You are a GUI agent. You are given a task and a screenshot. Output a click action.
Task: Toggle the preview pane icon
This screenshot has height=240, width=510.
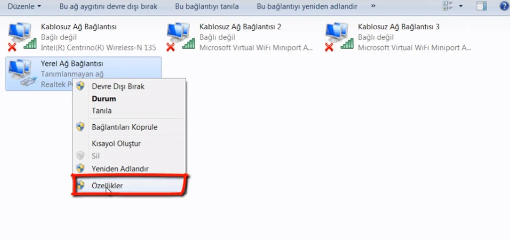tap(482, 6)
